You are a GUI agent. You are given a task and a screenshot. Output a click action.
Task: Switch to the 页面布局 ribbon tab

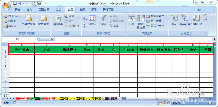(44, 10)
